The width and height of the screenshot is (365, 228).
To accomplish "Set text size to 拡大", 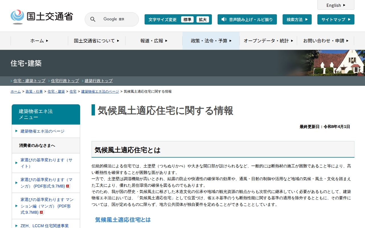I will pyautogui.click(x=203, y=19).
